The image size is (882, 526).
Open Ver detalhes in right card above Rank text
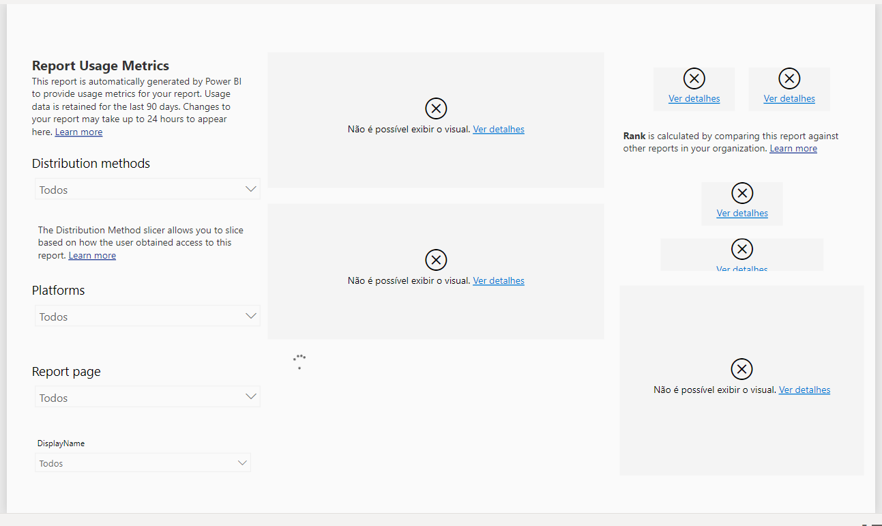point(789,99)
